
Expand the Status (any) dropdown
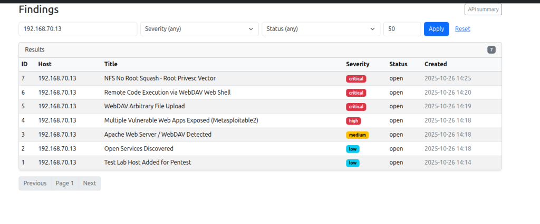click(321, 29)
